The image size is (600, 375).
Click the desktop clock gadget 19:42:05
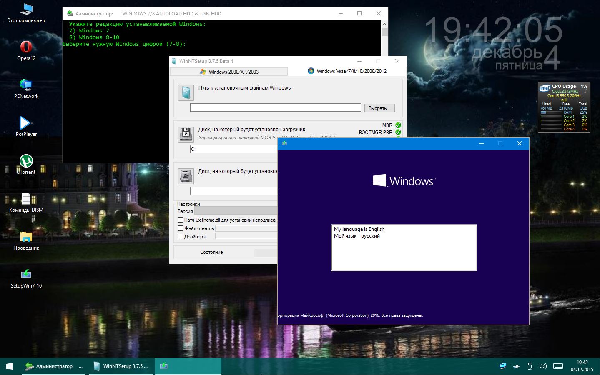coord(494,30)
